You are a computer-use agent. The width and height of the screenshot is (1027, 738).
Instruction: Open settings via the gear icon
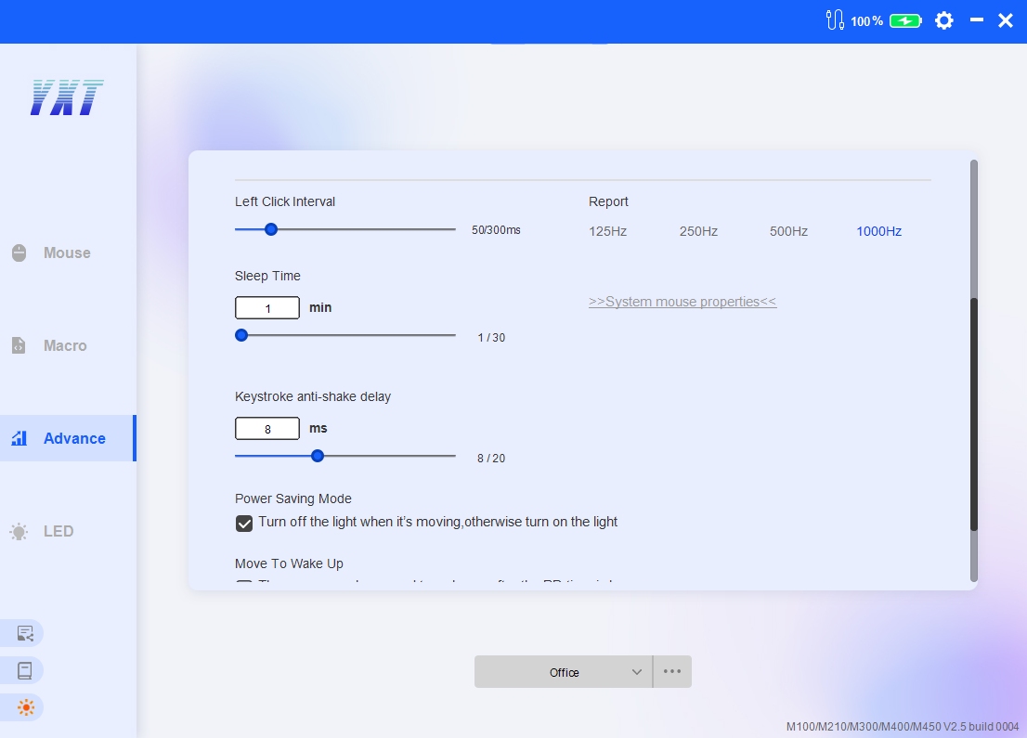tap(944, 20)
